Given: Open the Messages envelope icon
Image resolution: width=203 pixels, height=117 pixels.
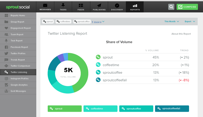Looking at the screenshot, I should coord(45,5).
